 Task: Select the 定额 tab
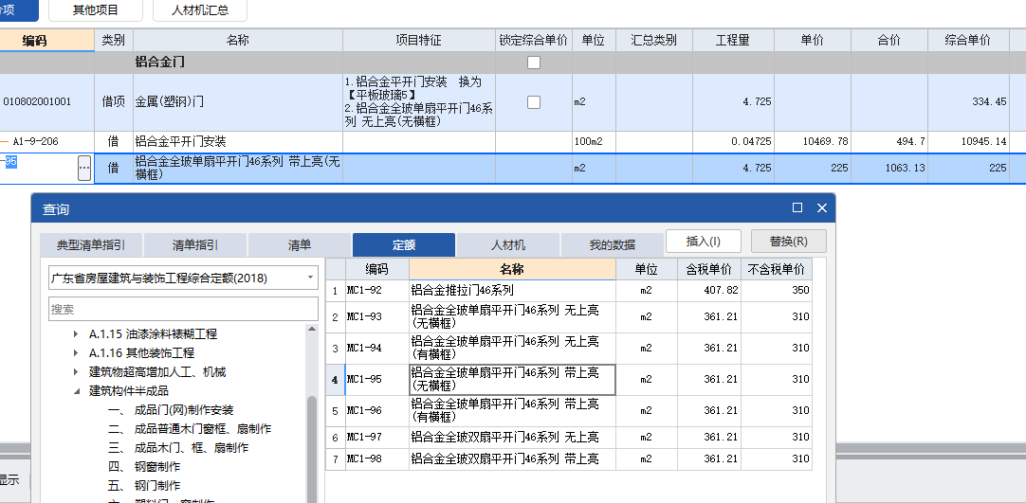click(404, 245)
